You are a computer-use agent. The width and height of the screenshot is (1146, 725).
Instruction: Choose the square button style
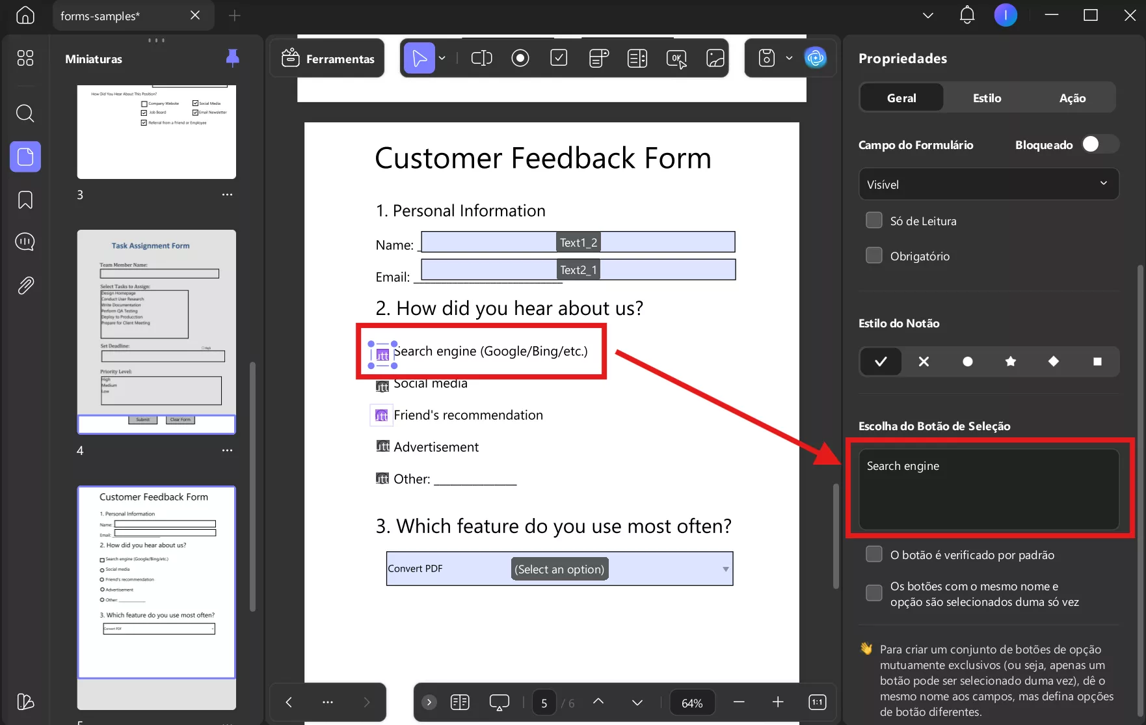(x=1097, y=361)
